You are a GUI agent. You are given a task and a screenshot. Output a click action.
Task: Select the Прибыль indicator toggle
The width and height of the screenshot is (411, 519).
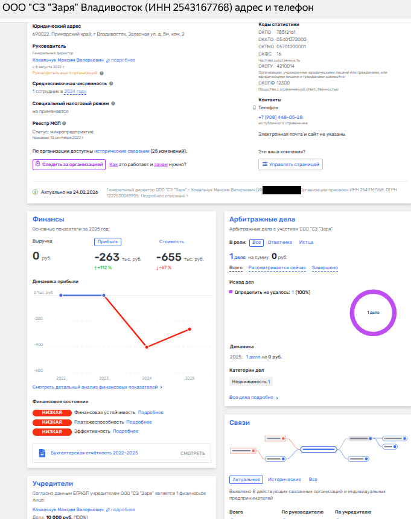(107, 241)
